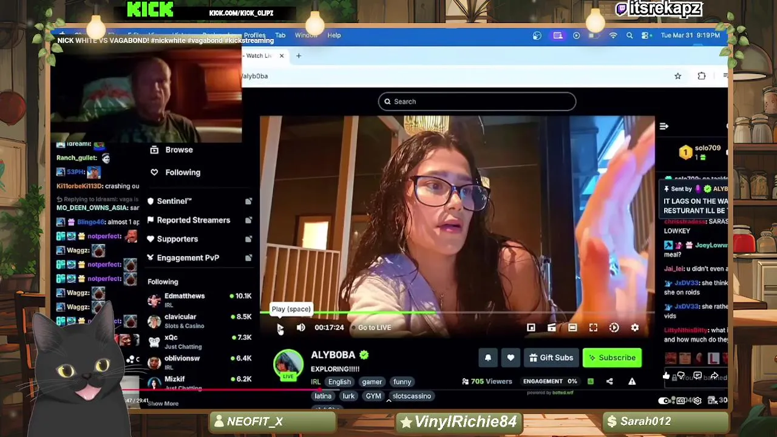777x437 pixels.
Task: Mute the stream with the volume icon
Action: pos(301,328)
